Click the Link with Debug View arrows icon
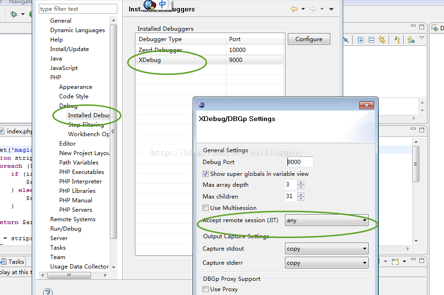Screen dimensions: 444x295 pyautogui.click(x=382, y=40)
